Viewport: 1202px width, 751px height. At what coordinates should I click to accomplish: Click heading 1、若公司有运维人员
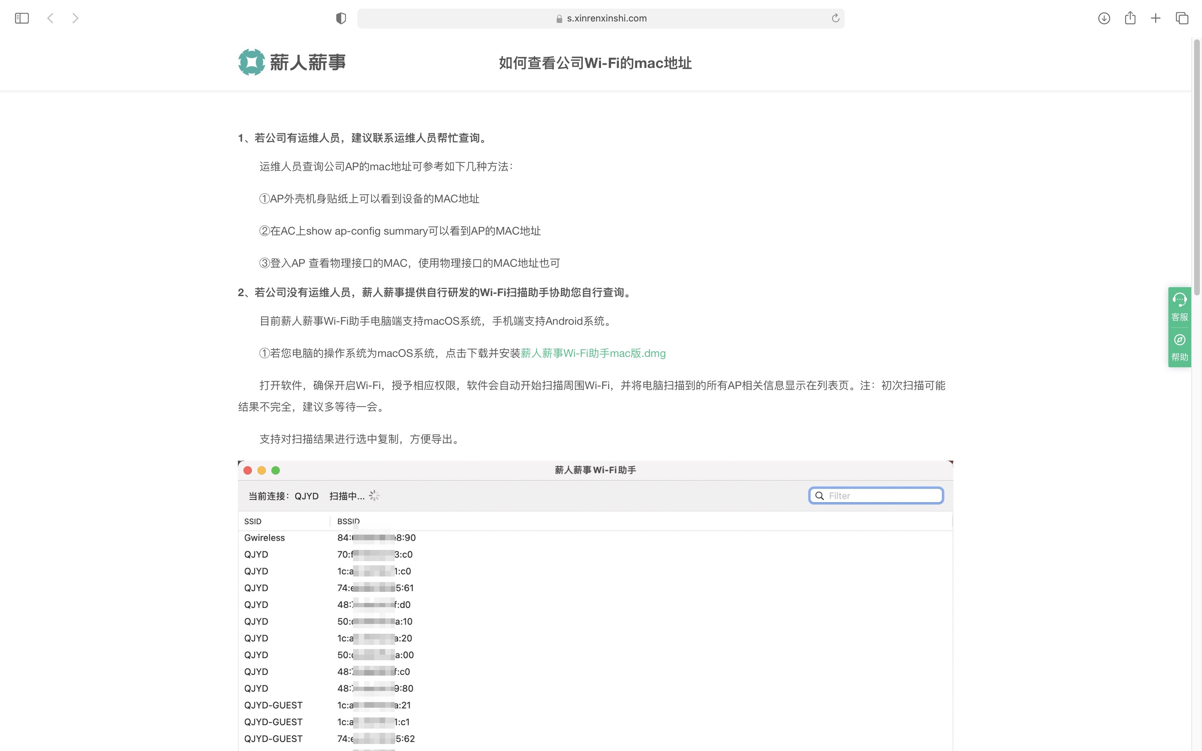364,138
